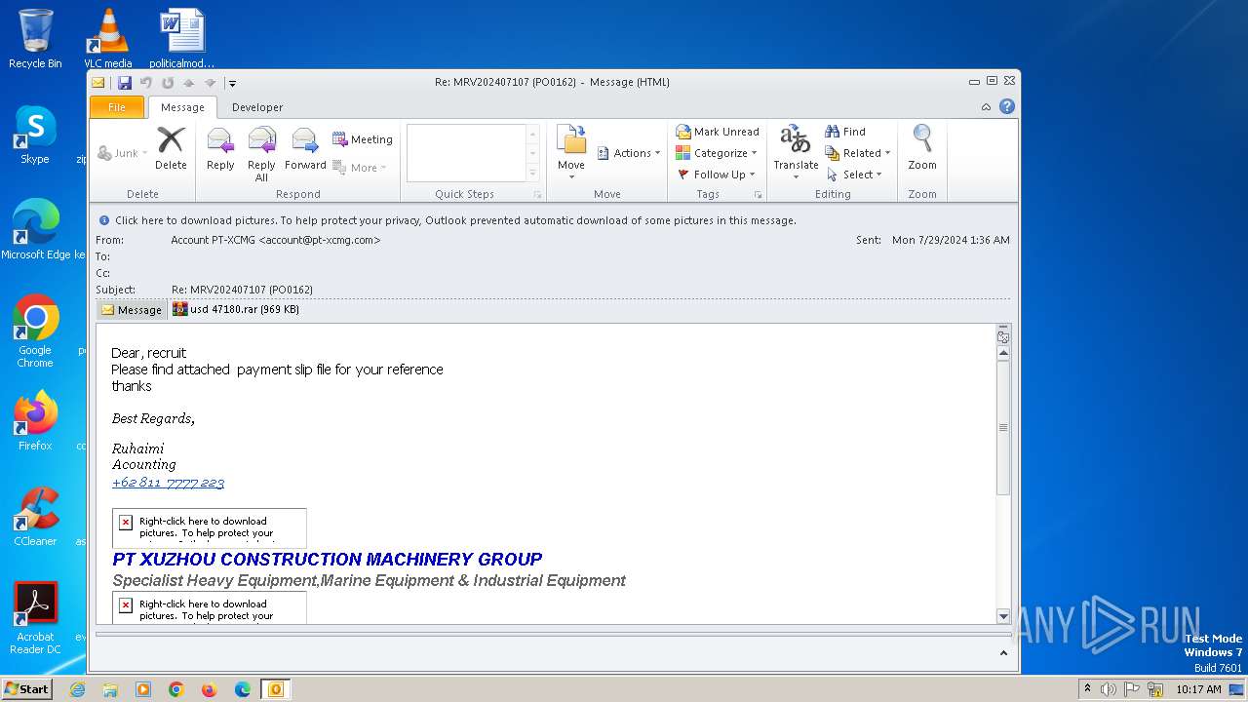
Task: Expand the people pane at bottom
Action: click(x=1003, y=653)
